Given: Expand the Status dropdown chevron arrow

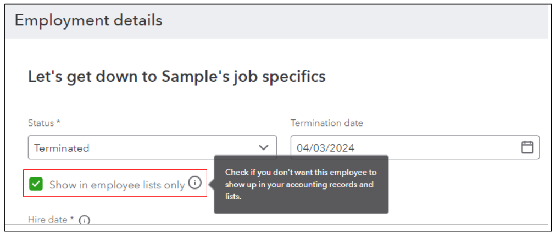Looking at the screenshot, I should point(264,147).
